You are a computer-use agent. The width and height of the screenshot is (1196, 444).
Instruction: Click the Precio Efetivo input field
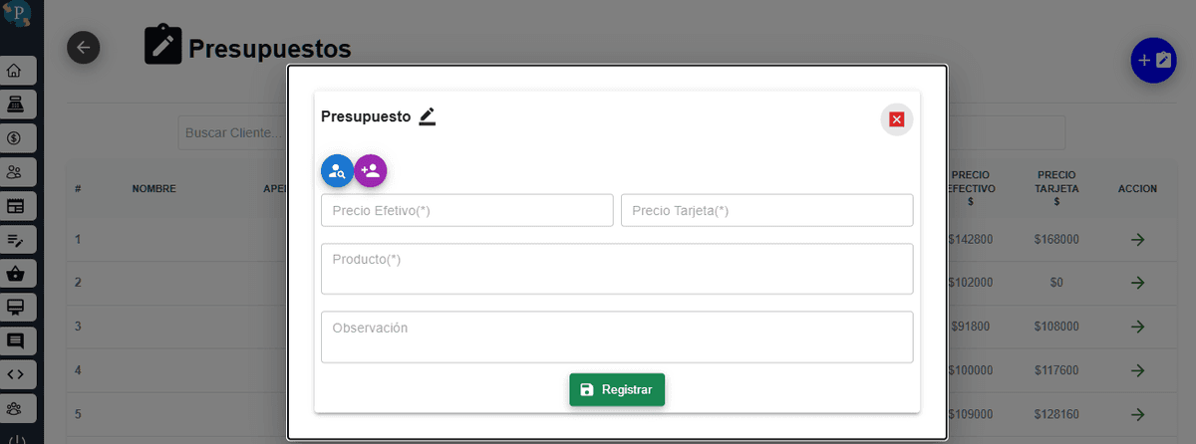467,210
